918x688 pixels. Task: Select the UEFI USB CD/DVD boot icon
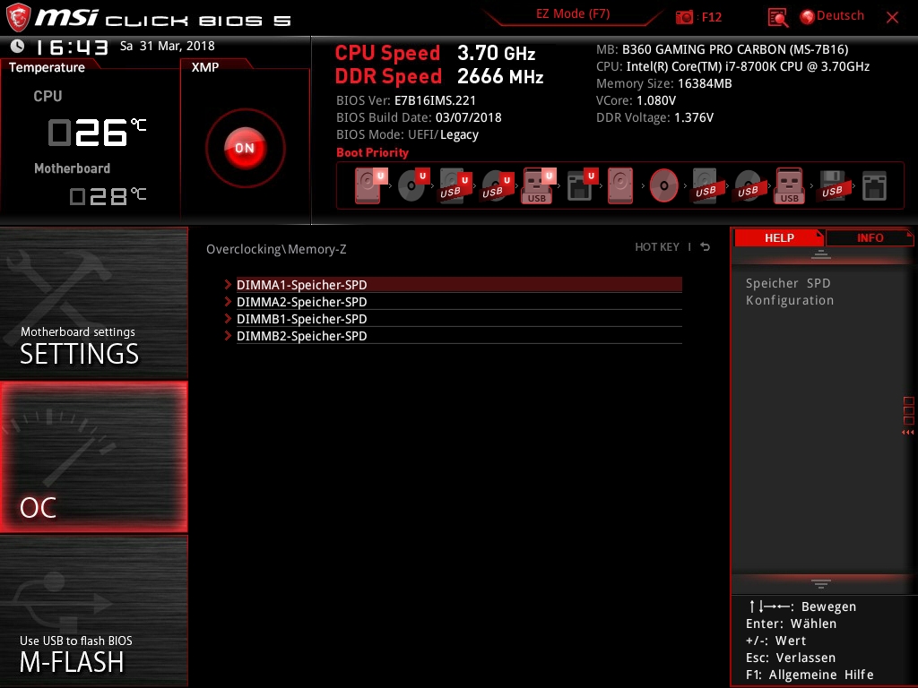[x=497, y=186]
